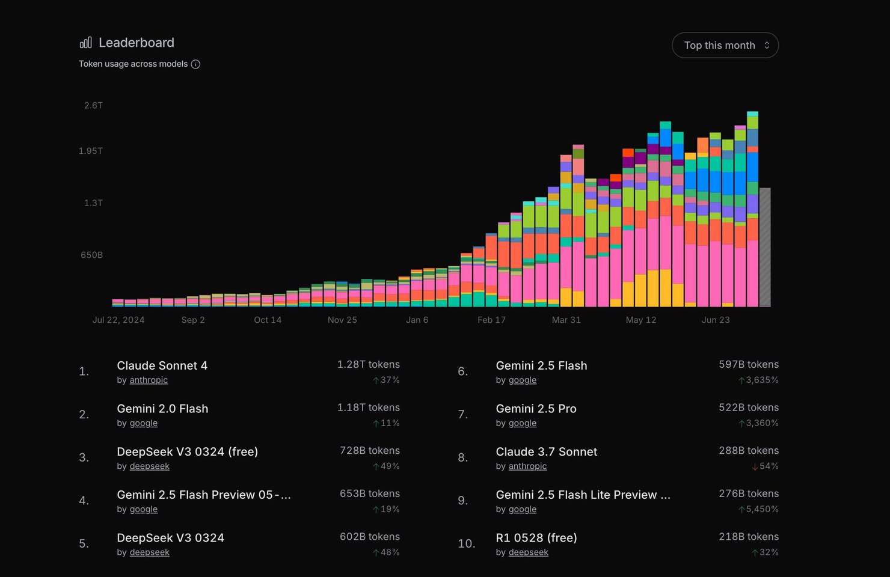Click deepseek link under DeepSeek V3 0324 (free)

click(x=149, y=466)
